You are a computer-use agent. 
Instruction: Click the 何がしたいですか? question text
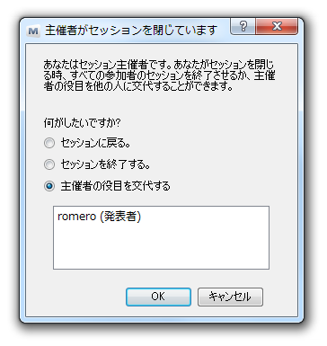click(x=82, y=122)
